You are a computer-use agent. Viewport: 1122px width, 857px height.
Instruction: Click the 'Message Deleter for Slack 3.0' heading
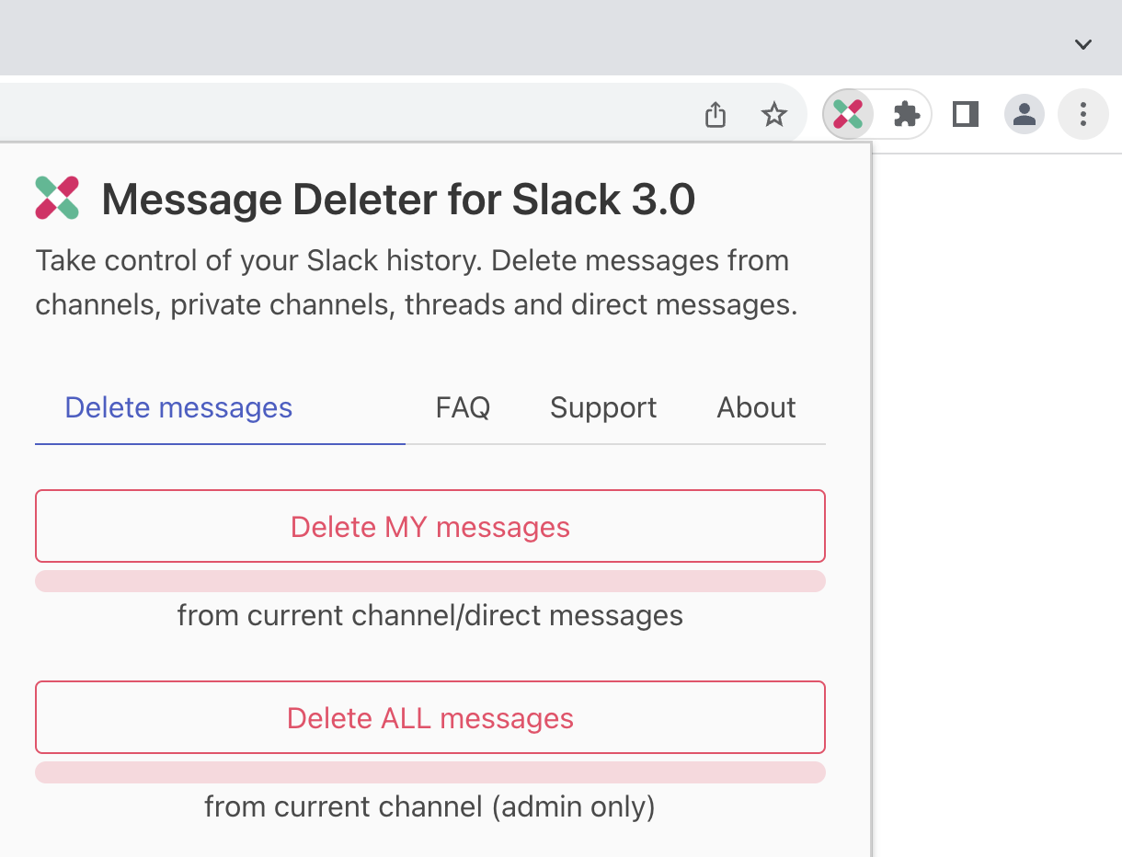coord(398,200)
